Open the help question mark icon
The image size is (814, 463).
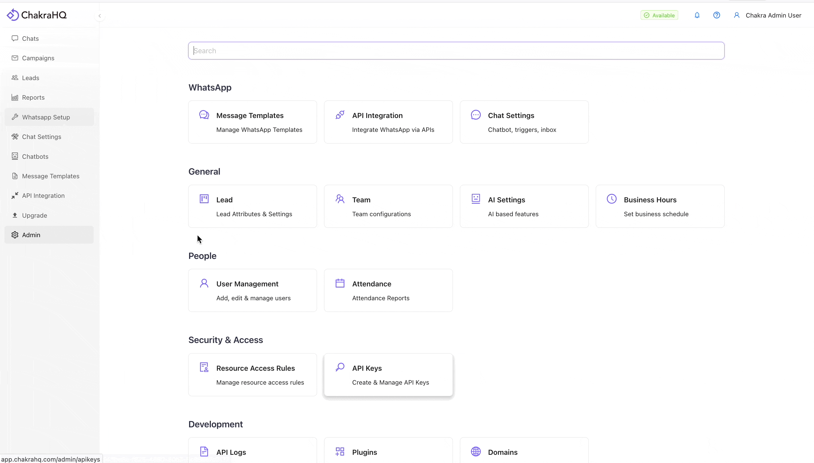[716, 15]
